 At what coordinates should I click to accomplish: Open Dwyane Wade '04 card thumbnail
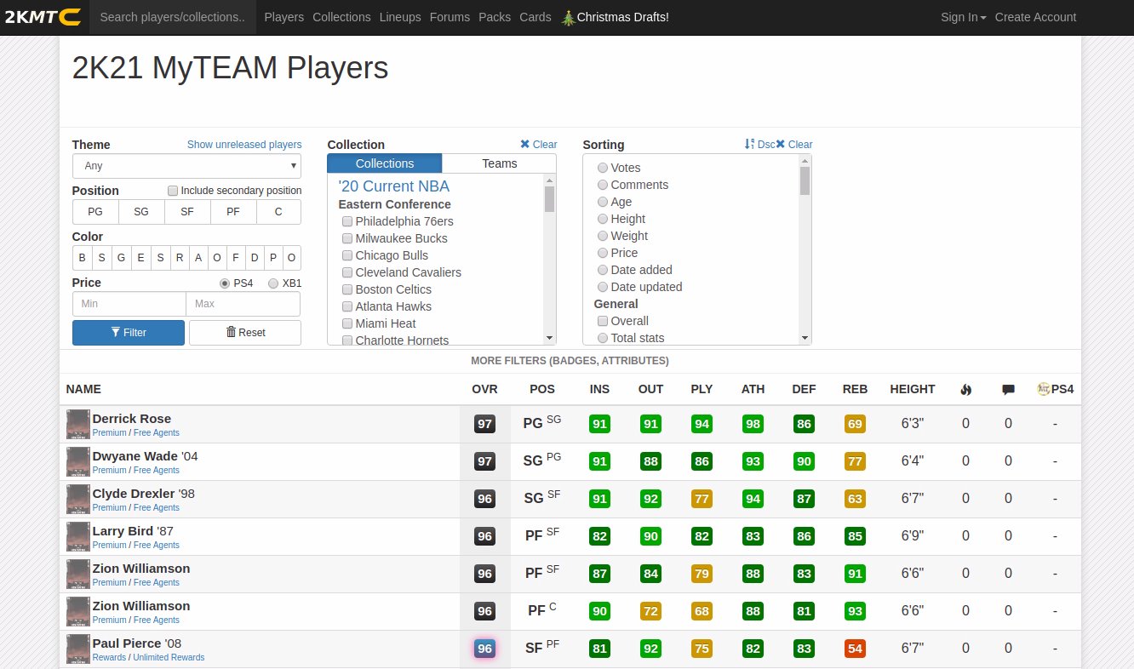coord(78,462)
